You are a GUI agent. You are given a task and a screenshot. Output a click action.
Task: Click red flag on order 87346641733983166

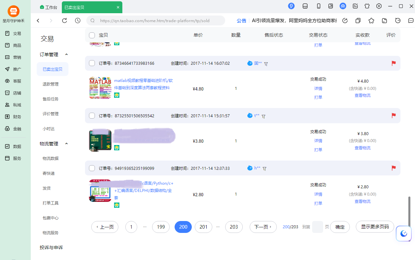(394, 63)
